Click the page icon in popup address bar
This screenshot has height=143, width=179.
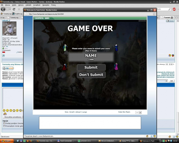click(26, 14)
